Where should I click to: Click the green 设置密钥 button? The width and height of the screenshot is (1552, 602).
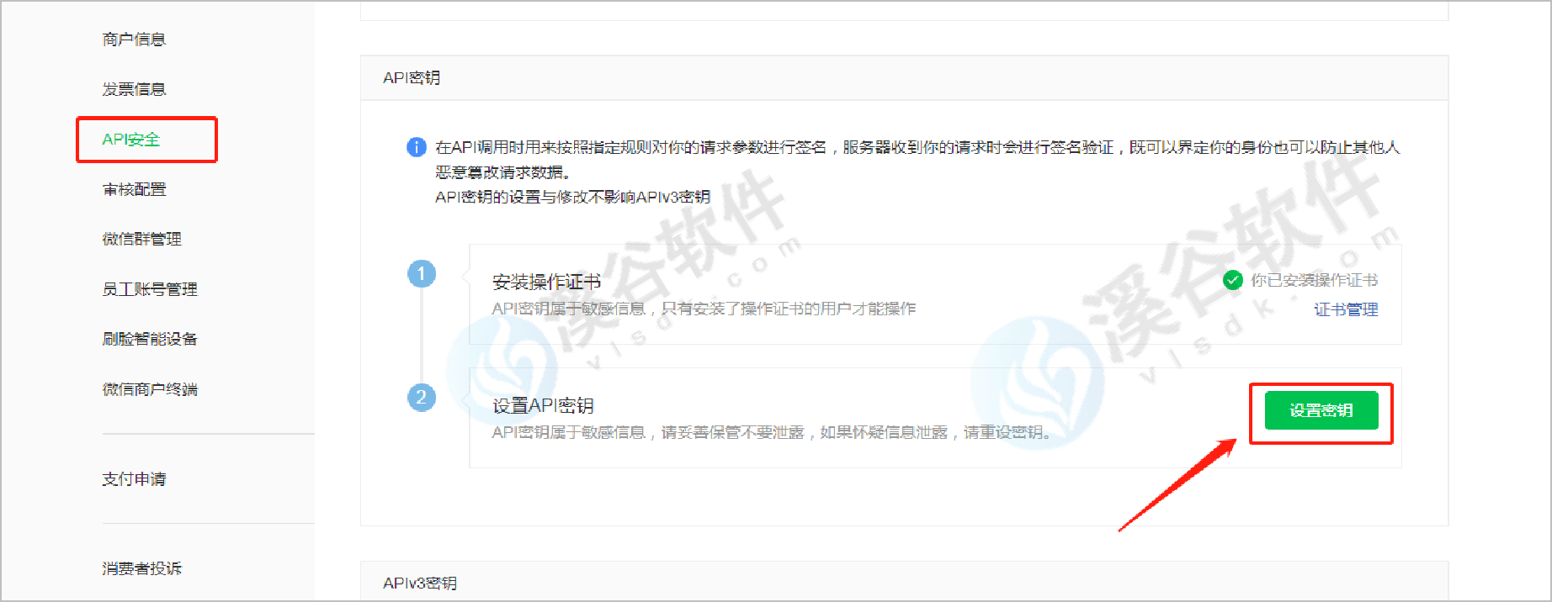(x=1321, y=410)
